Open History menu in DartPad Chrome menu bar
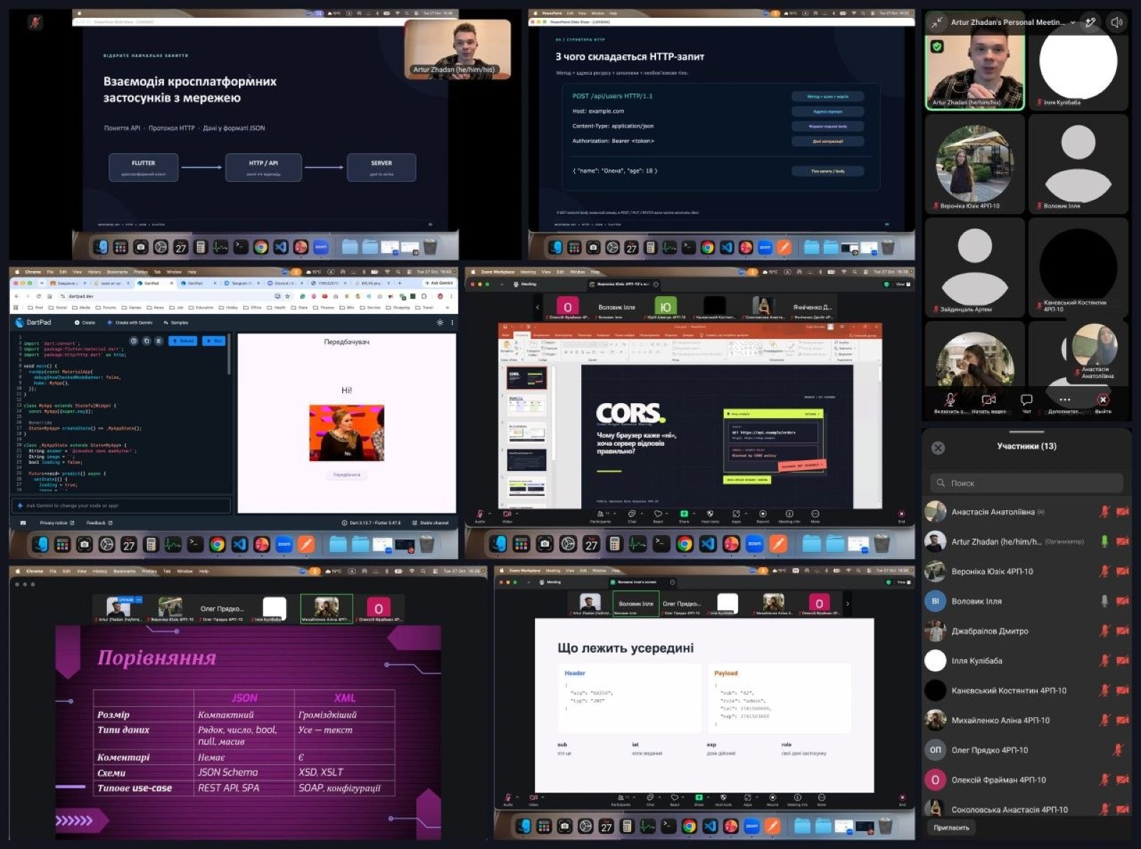1141x849 pixels. [94, 272]
